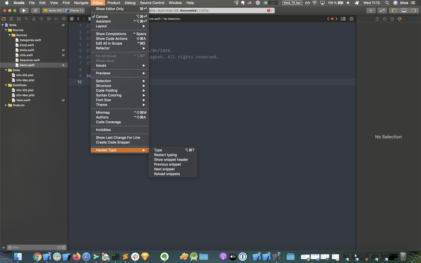Screen dimensions: 421x263
Task: Choose Restart typing from the submenu
Action: 165,155
